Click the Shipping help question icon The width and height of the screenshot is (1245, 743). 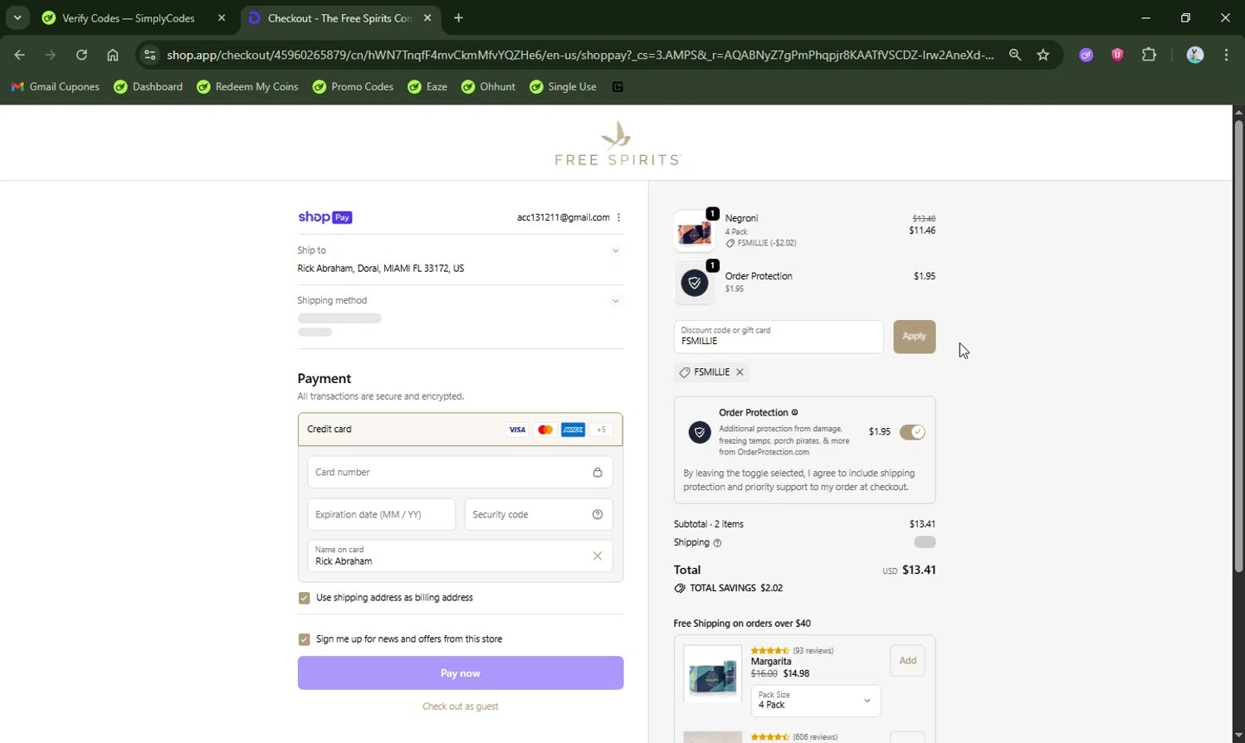coord(717,543)
